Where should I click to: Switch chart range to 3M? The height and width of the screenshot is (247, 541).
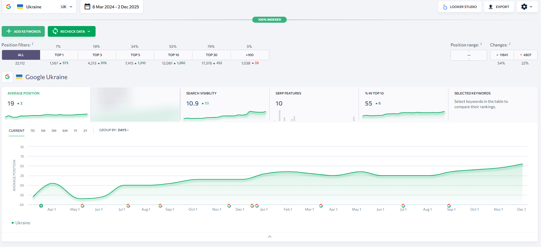[x=54, y=131]
